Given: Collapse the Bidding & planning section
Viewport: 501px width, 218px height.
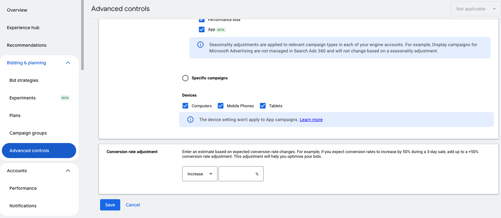Looking at the screenshot, I should tap(68, 63).
